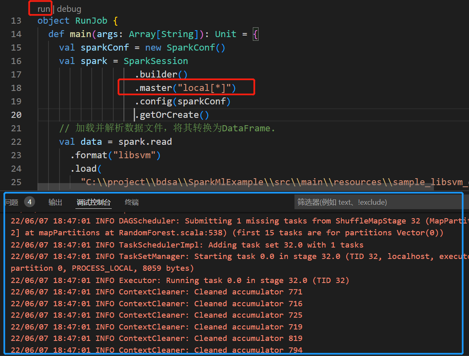Start debugging via the "debug" code lens
Image resolution: width=469 pixels, height=356 pixels.
69,9
